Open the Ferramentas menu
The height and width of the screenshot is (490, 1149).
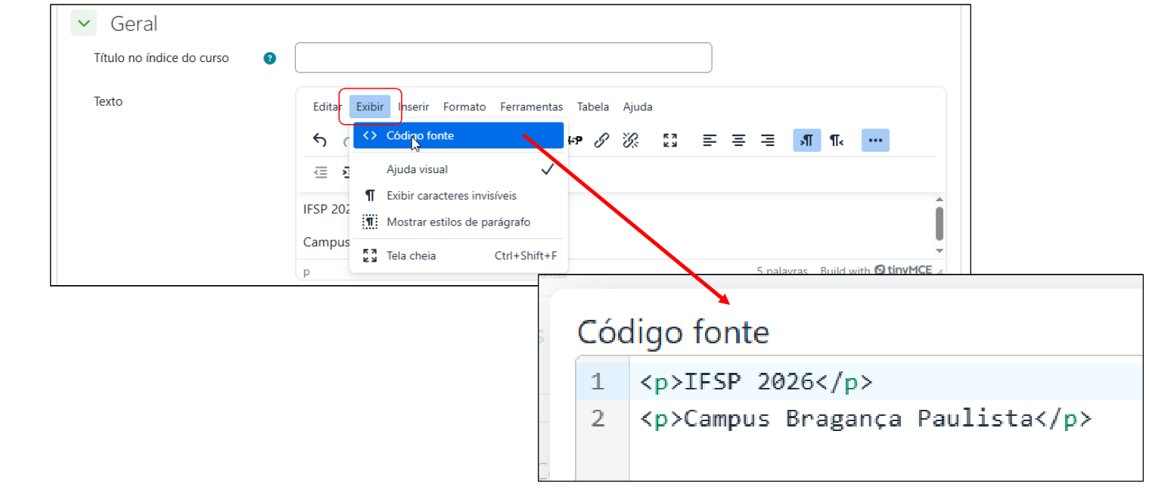532,107
